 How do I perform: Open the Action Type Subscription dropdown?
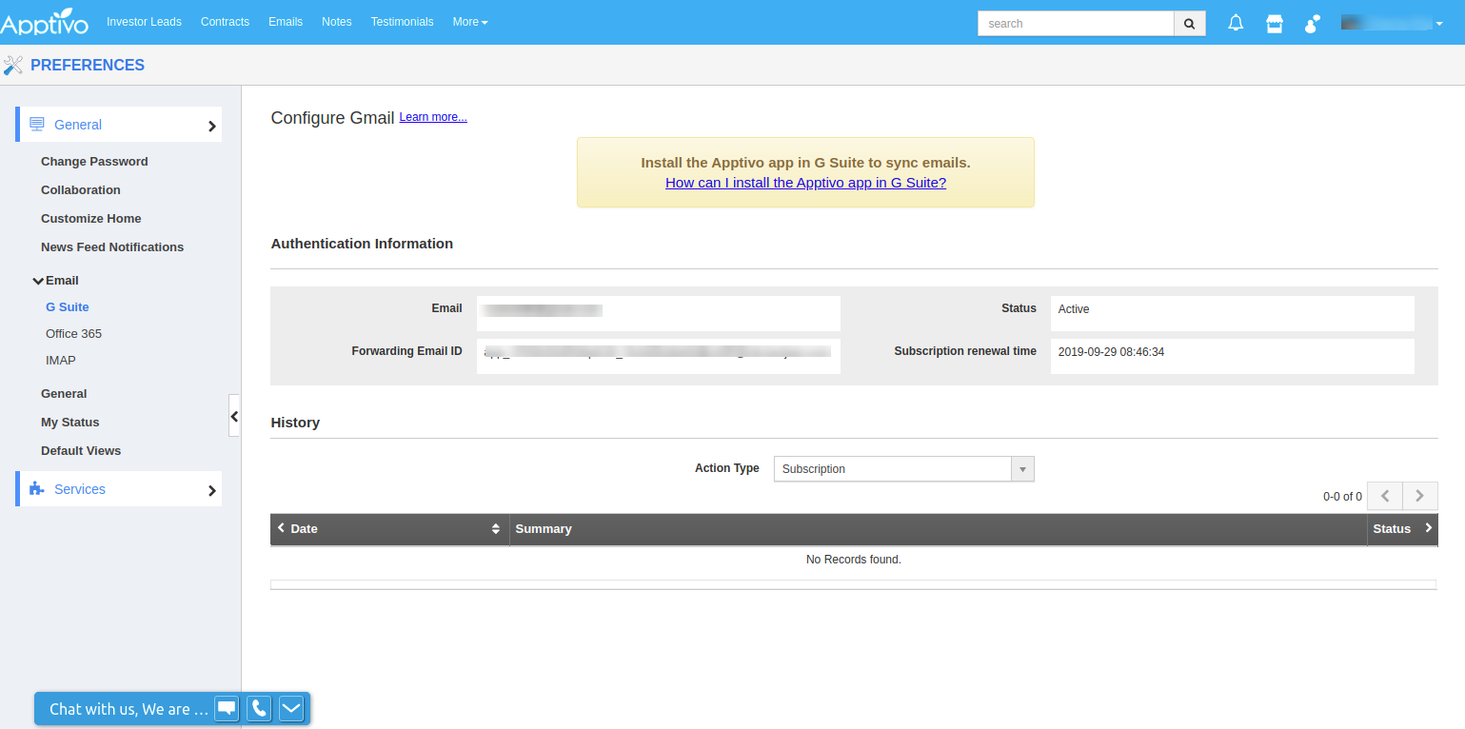click(903, 468)
